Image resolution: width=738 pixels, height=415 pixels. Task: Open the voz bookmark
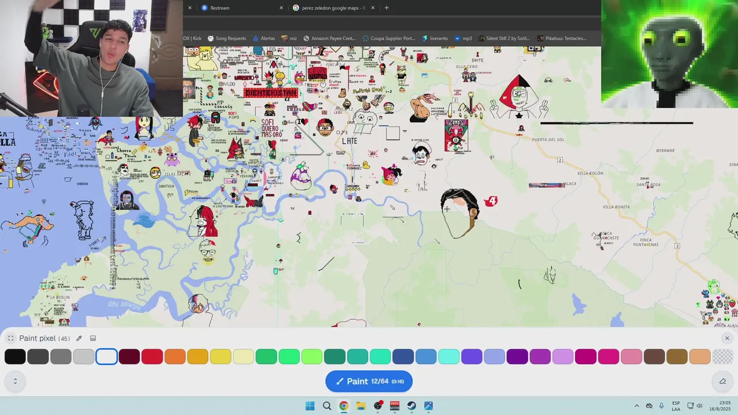pos(289,39)
